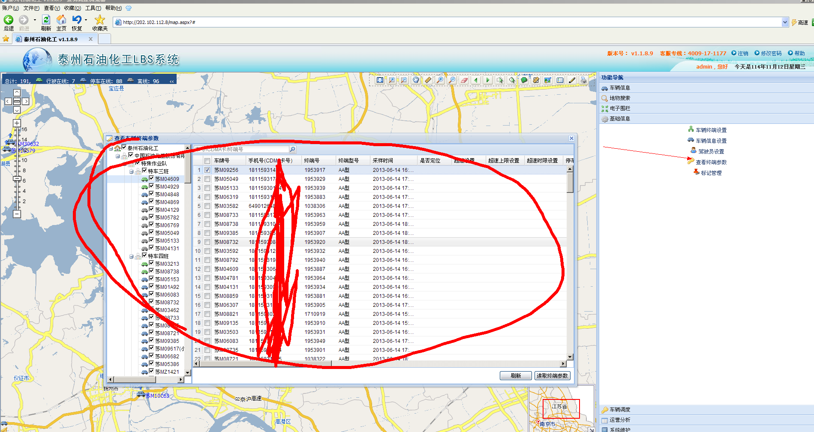Select the rectangle zoom-in map tool
Screen dimensions: 814x432
point(392,80)
